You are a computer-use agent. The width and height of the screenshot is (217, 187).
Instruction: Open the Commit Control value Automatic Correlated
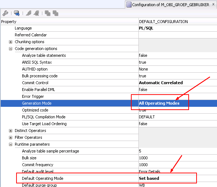(161, 83)
